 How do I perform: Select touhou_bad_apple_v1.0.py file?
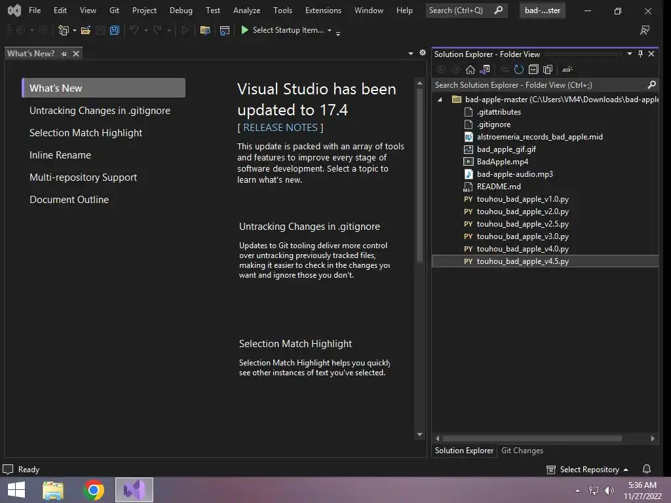[522, 199]
